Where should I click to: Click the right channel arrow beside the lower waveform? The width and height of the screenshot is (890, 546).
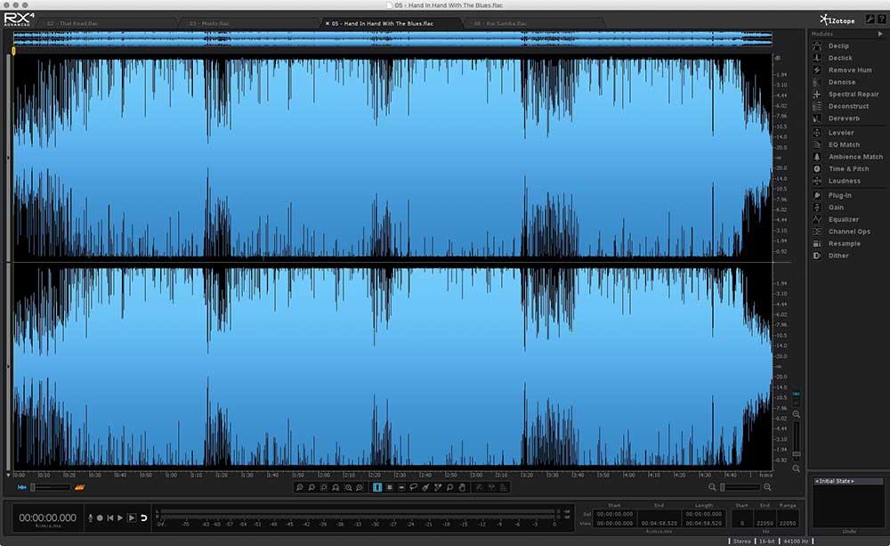pos(8,366)
